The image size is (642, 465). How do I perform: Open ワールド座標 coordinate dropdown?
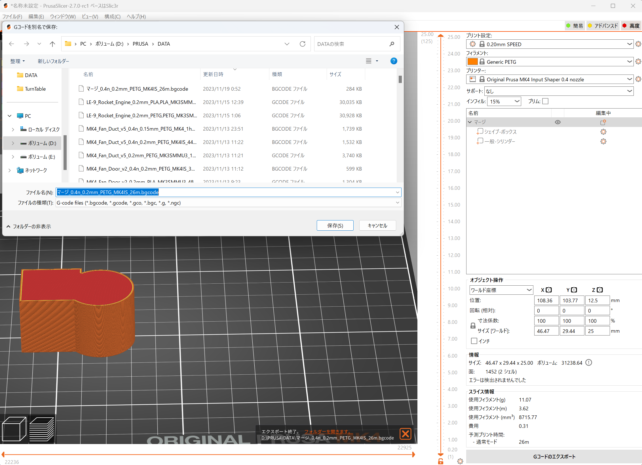coord(501,290)
